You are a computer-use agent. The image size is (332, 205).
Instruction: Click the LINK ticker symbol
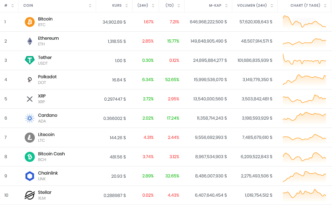point(42,179)
